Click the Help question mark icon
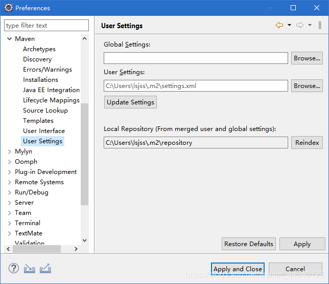 14,268
